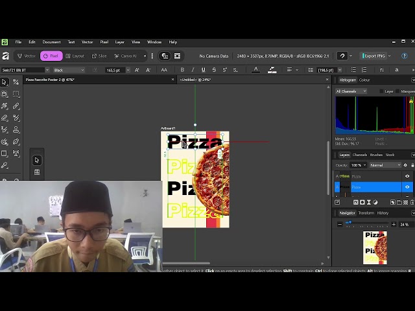Image resolution: width=415 pixels, height=311 pixels.
Task: Select the Colour Picker eyedropper tool
Action: click(x=5, y=166)
